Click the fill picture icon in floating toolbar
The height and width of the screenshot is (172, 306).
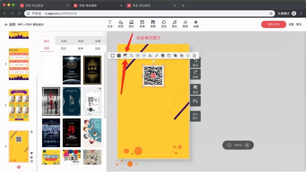point(125,56)
